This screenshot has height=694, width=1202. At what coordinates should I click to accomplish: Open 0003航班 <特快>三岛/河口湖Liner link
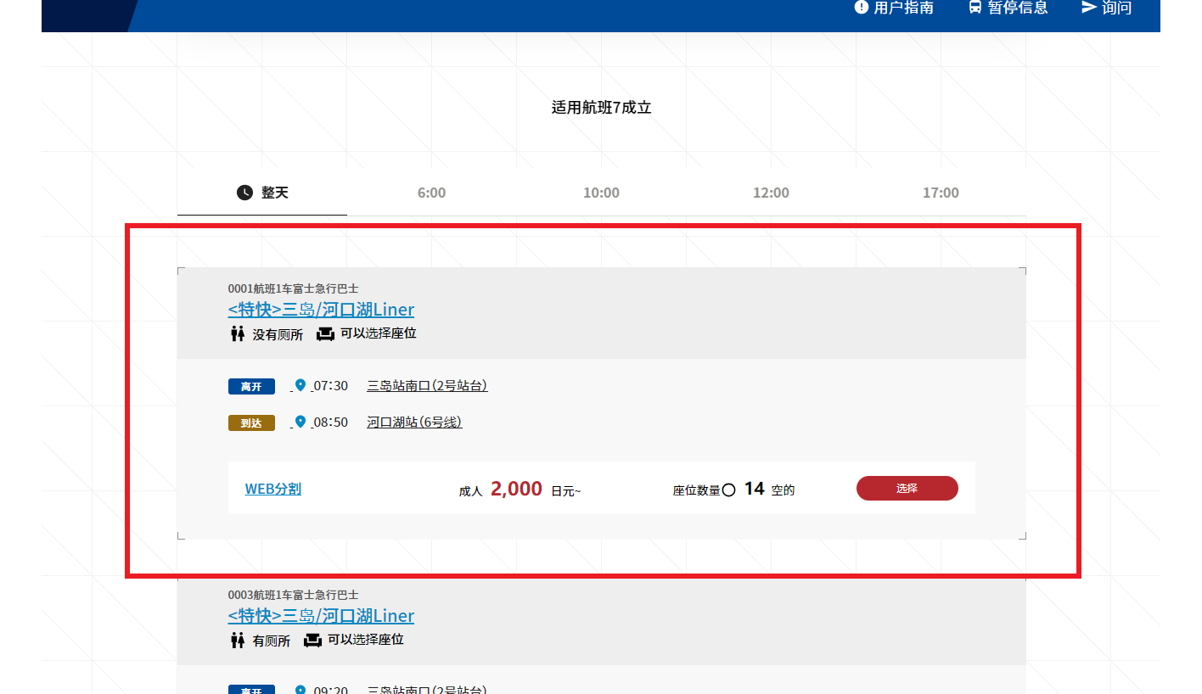pos(321,616)
